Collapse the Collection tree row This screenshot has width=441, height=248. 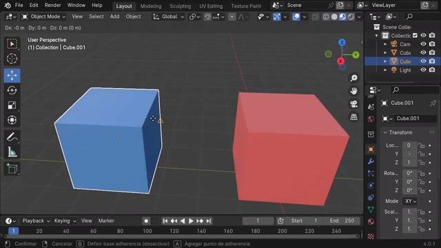[377, 36]
